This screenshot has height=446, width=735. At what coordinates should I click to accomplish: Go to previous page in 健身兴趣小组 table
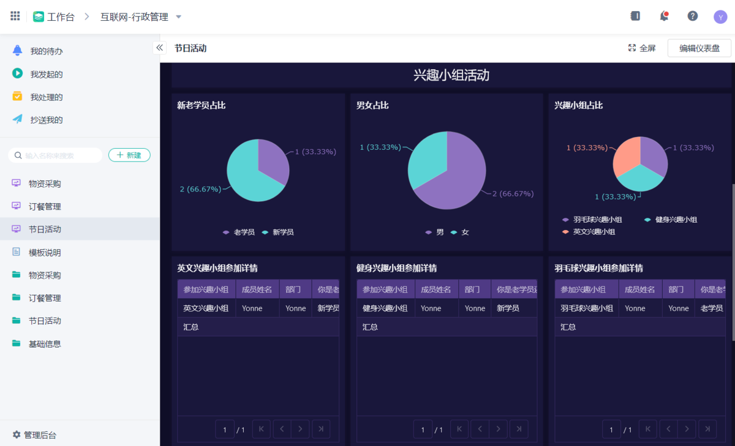480,429
